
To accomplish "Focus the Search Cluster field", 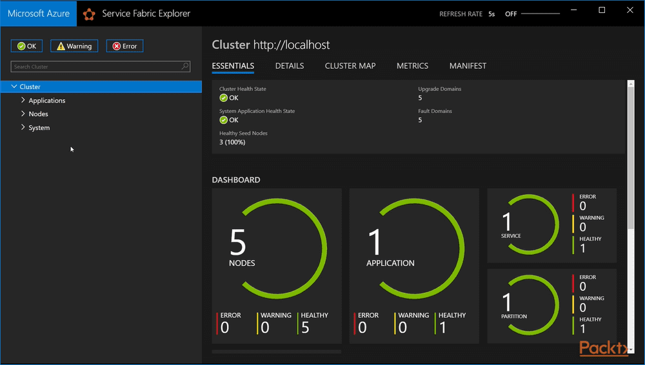I will (x=101, y=66).
